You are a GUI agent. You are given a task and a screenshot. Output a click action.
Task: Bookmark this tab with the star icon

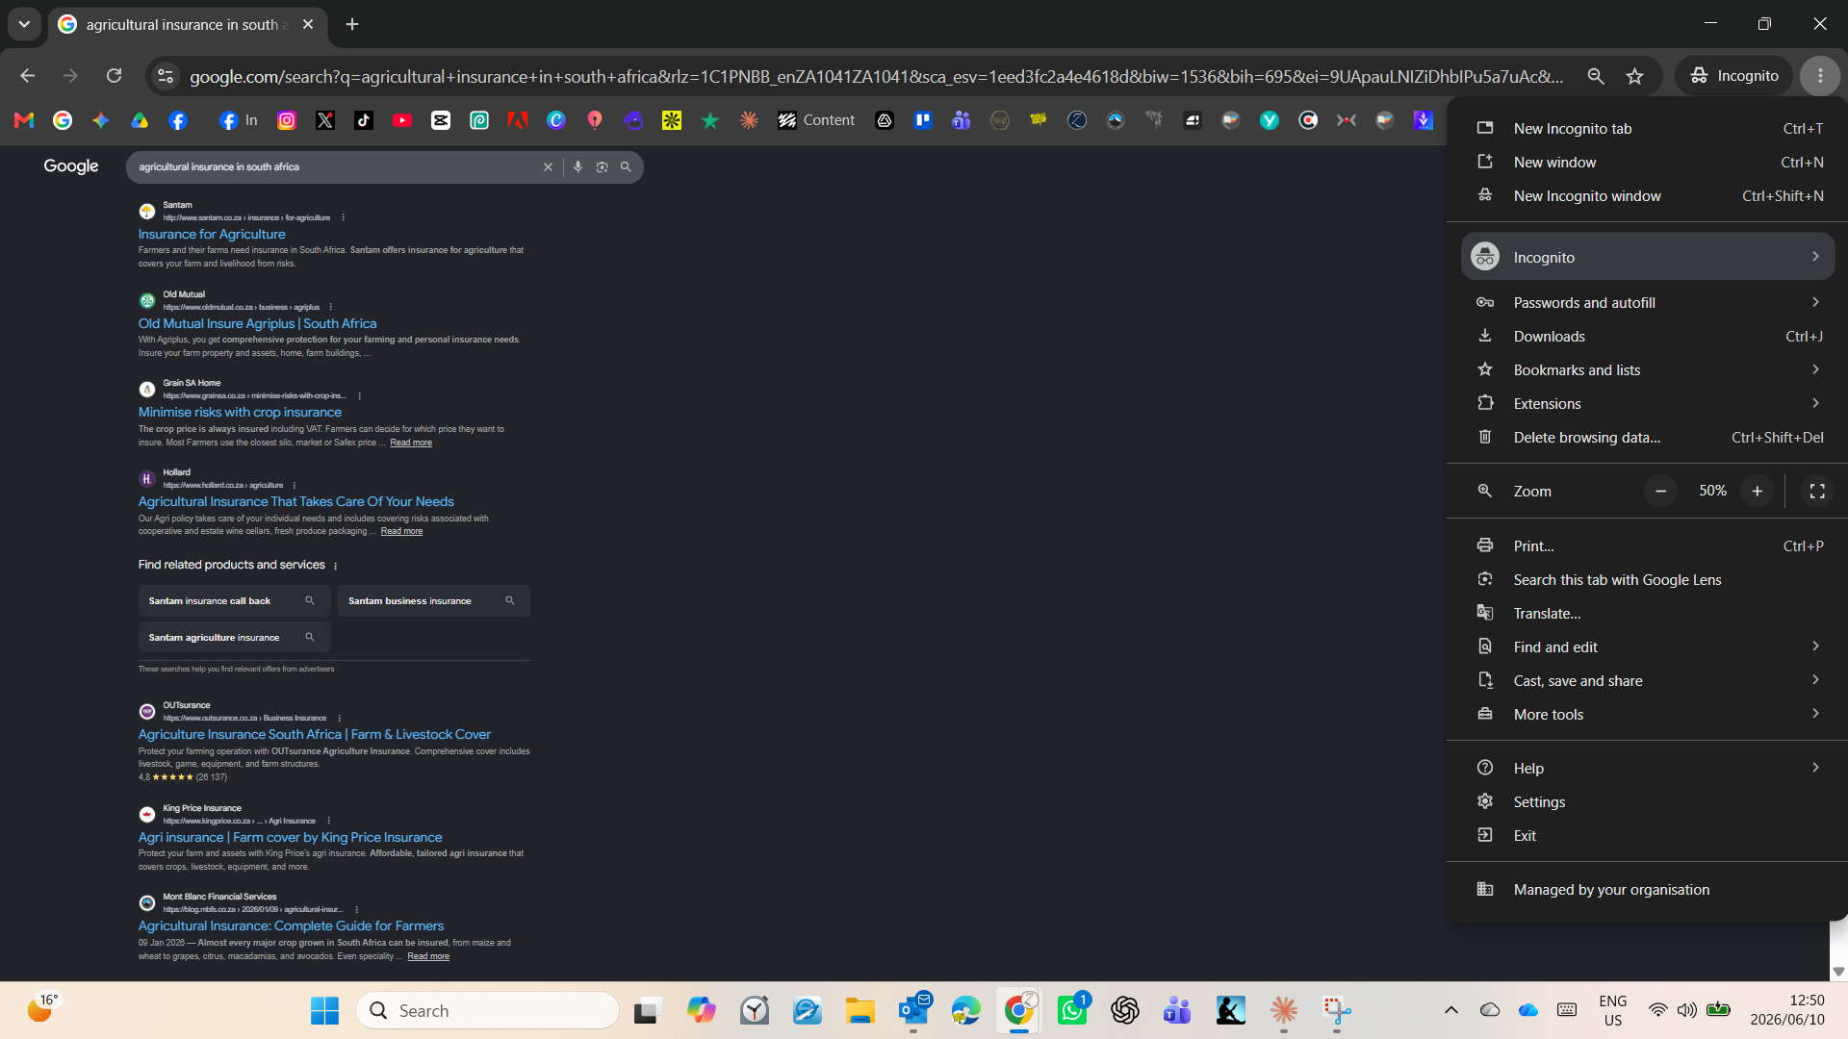click(1635, 76)
